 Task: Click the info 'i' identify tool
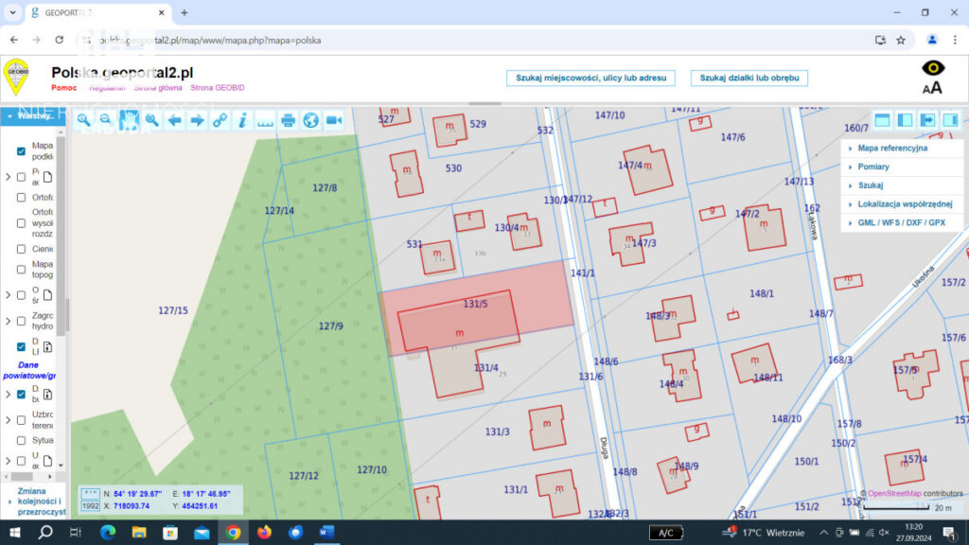point(242,120)
